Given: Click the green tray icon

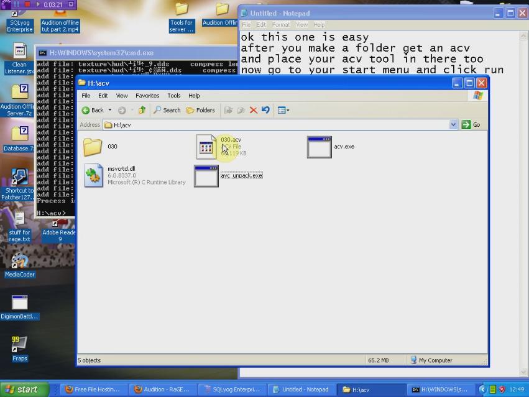Looking at the screenshot, I should click(x=492, y=390).
